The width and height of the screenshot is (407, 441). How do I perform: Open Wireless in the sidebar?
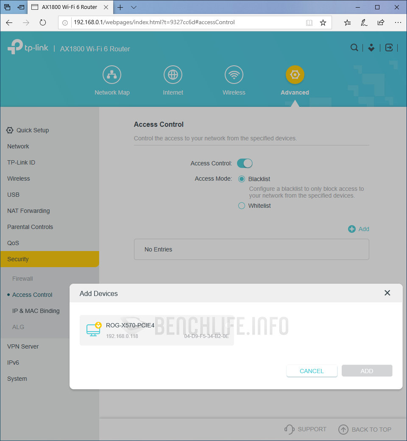coord(19,179)
